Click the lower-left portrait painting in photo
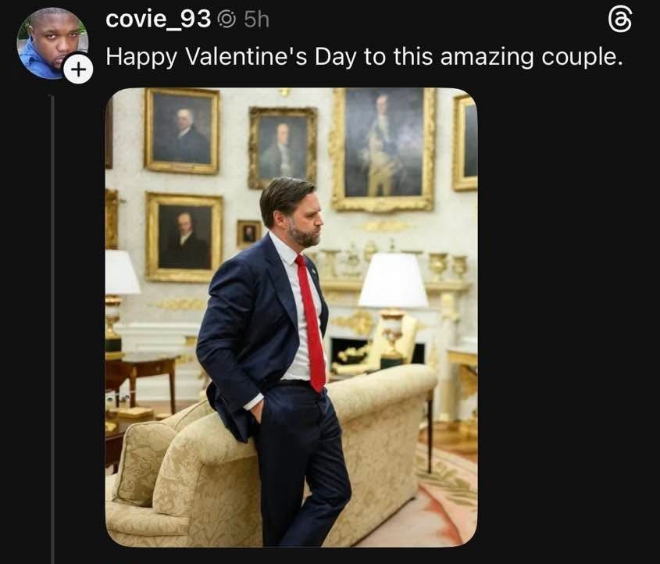The image size is (660, 564). click(184, 236)
